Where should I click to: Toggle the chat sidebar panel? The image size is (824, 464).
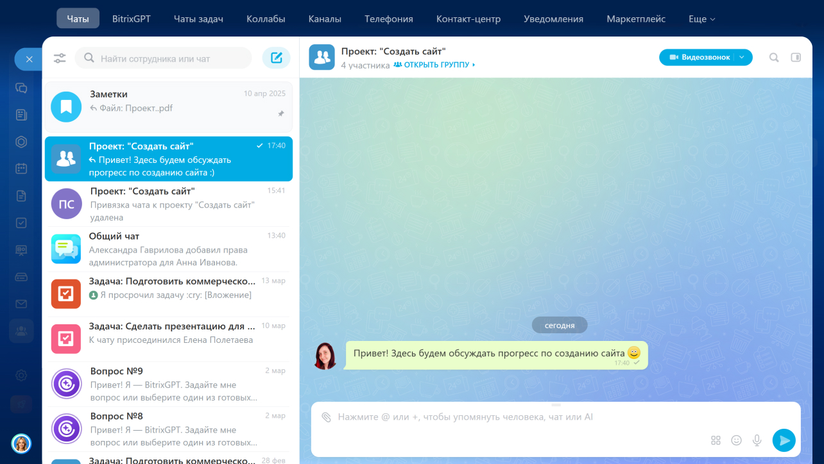[796, 58]
